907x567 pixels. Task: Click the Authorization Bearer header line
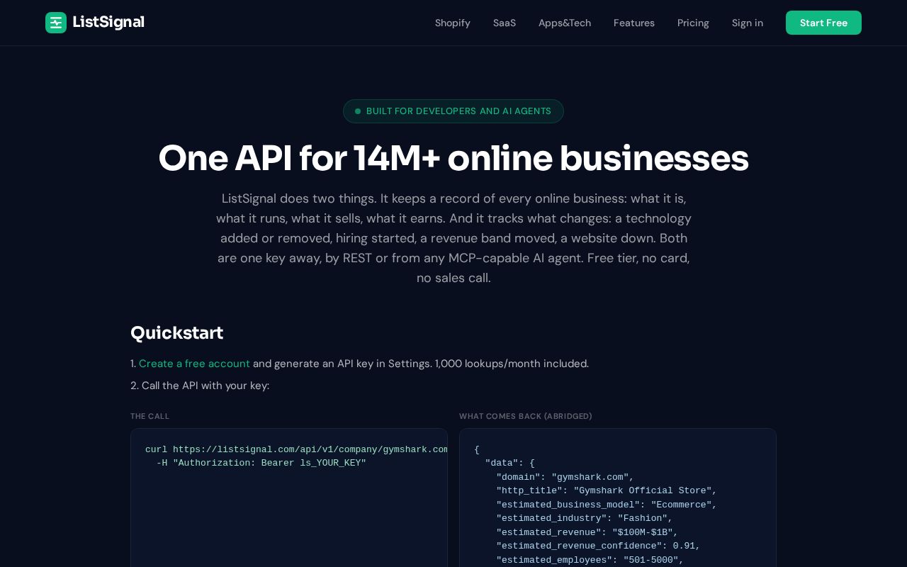[261, 463]
